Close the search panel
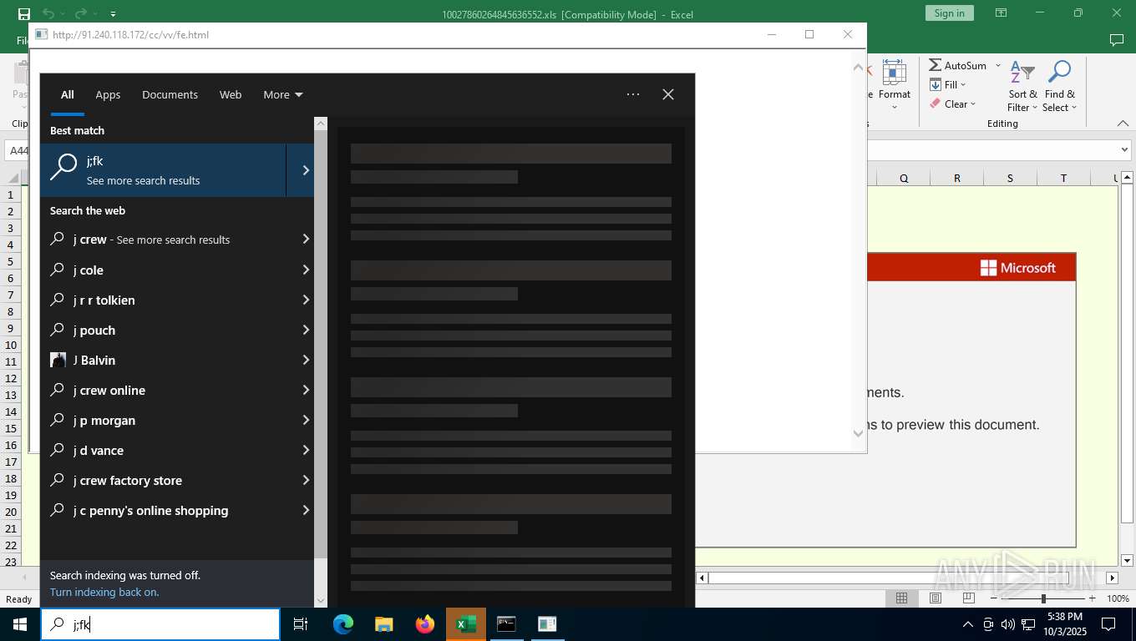This screenshot has height=641, width=1136. 668,94
